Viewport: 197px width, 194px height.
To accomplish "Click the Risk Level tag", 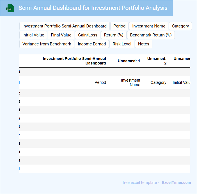I will (x=122, y=44).
